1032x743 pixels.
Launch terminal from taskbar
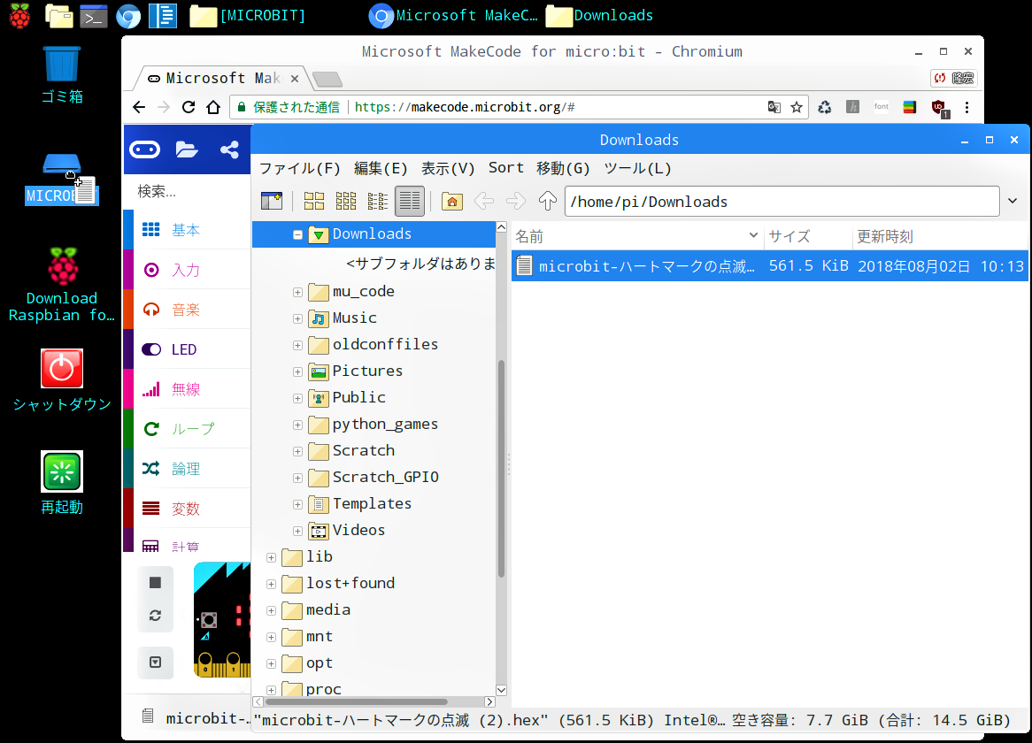(x=94, y=16)
